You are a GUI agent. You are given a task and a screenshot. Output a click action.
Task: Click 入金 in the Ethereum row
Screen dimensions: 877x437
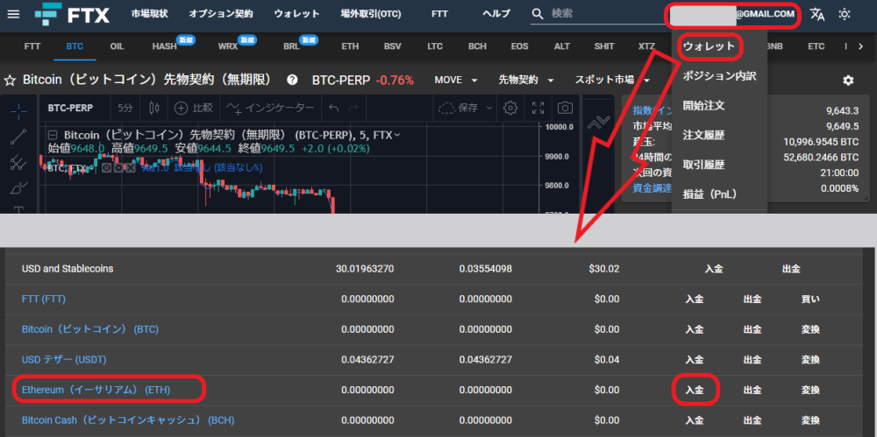694,390
